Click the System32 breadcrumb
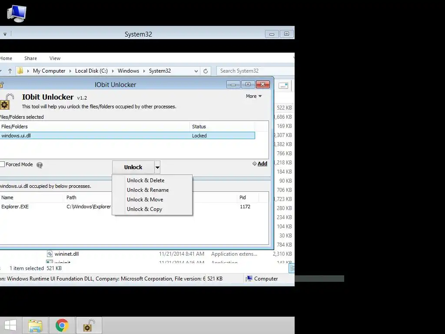 pyautogui.click(x=160, y=71)
